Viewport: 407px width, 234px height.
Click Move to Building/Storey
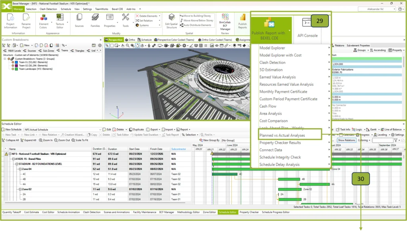[195, 16]
